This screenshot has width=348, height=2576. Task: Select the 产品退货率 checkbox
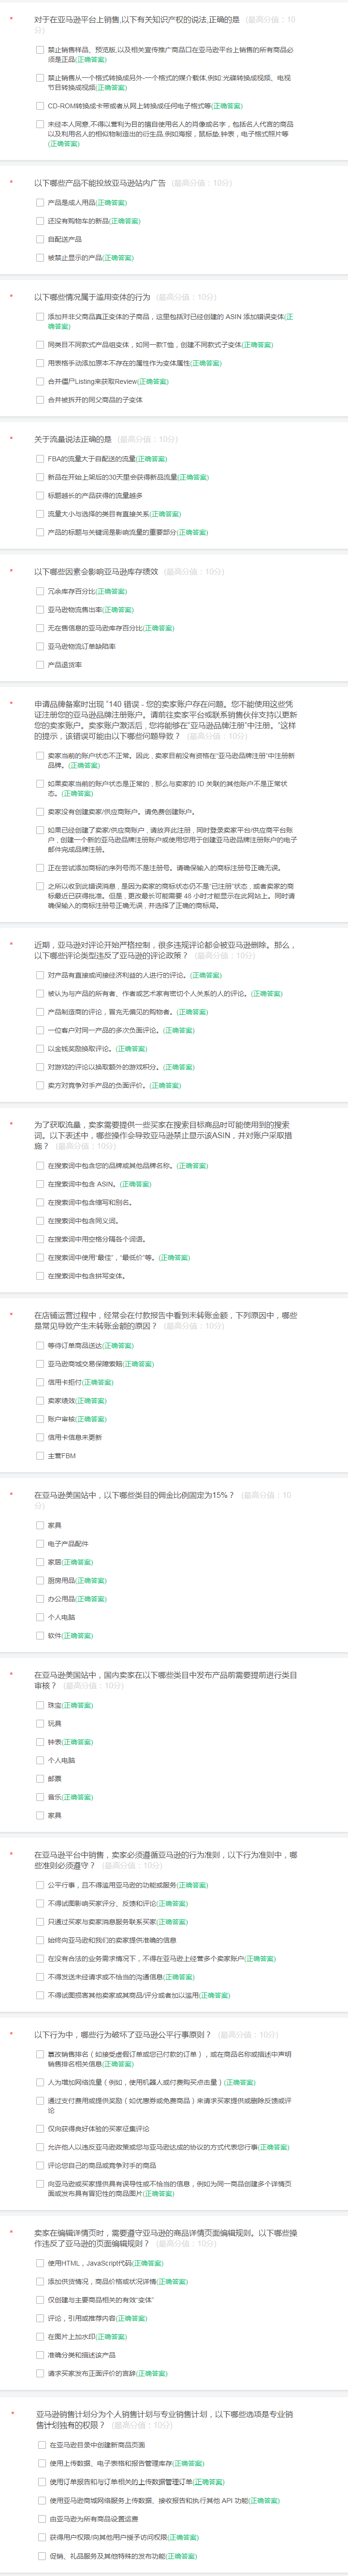[41, 664]
